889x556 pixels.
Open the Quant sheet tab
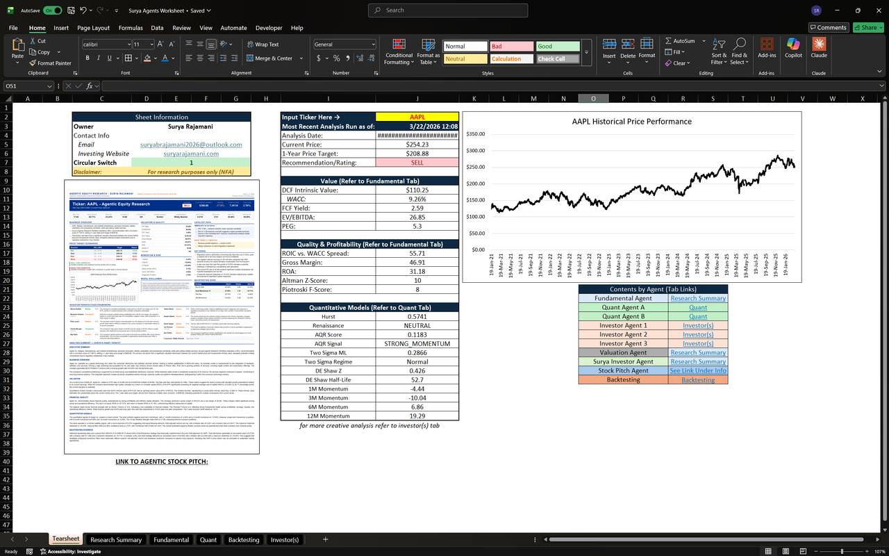click(x=208, y=539)
